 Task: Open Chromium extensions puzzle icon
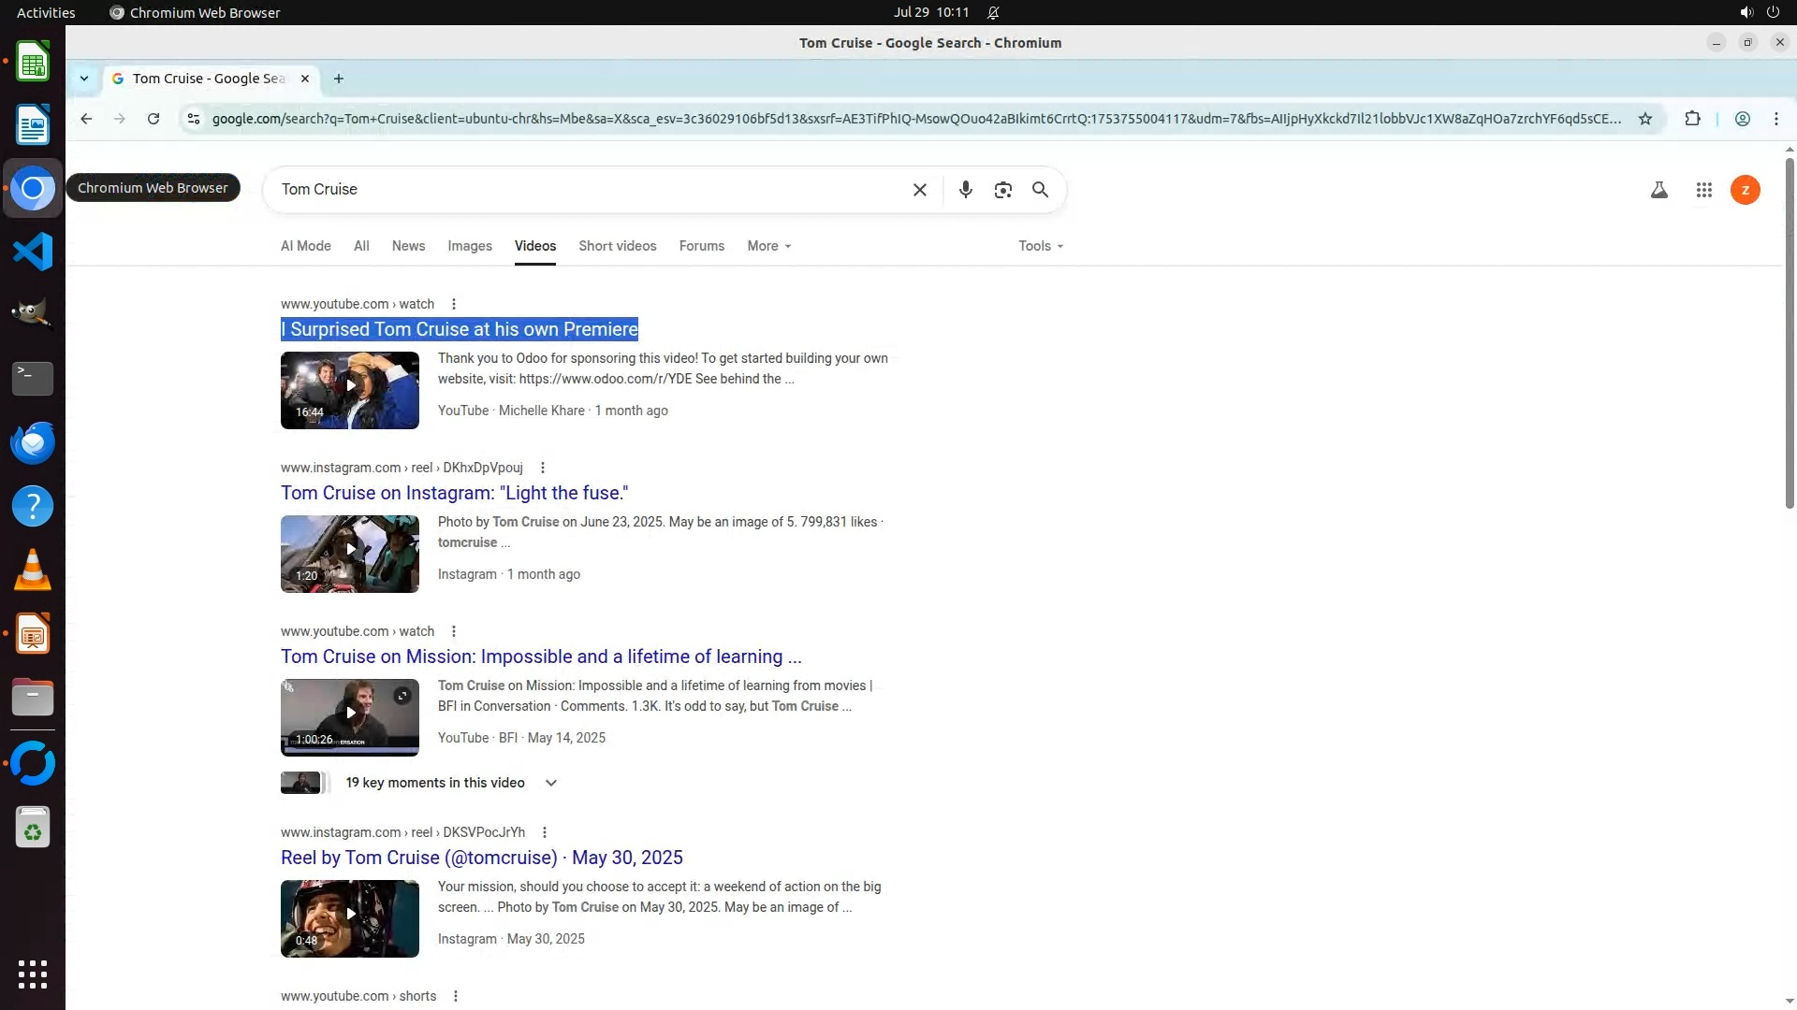1692,119
